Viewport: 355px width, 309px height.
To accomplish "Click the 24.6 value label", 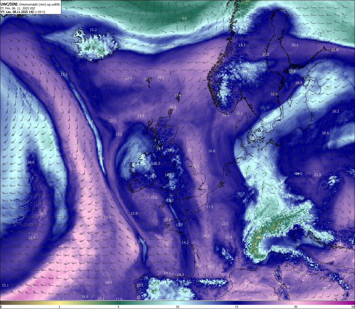I will tap(167, 273).
